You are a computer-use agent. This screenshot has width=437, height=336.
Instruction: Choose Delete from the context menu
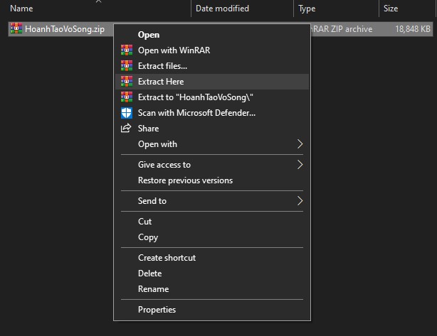pos(149,273)
